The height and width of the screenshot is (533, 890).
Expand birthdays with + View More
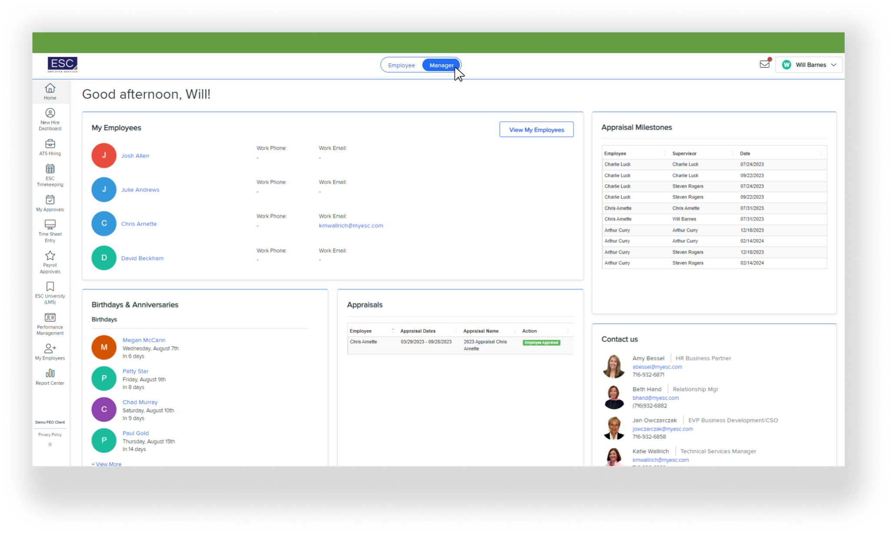click(106, 464)
